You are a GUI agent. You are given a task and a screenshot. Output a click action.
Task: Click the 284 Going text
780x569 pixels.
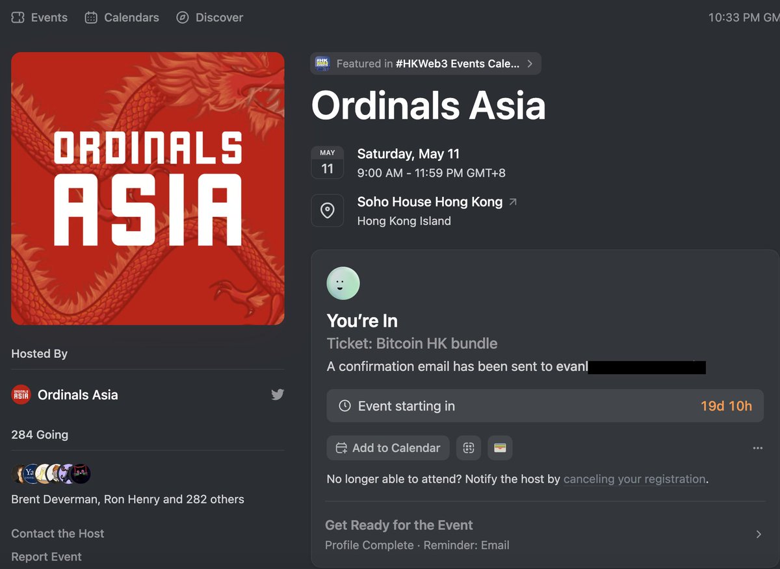click(x=40, y=435)
